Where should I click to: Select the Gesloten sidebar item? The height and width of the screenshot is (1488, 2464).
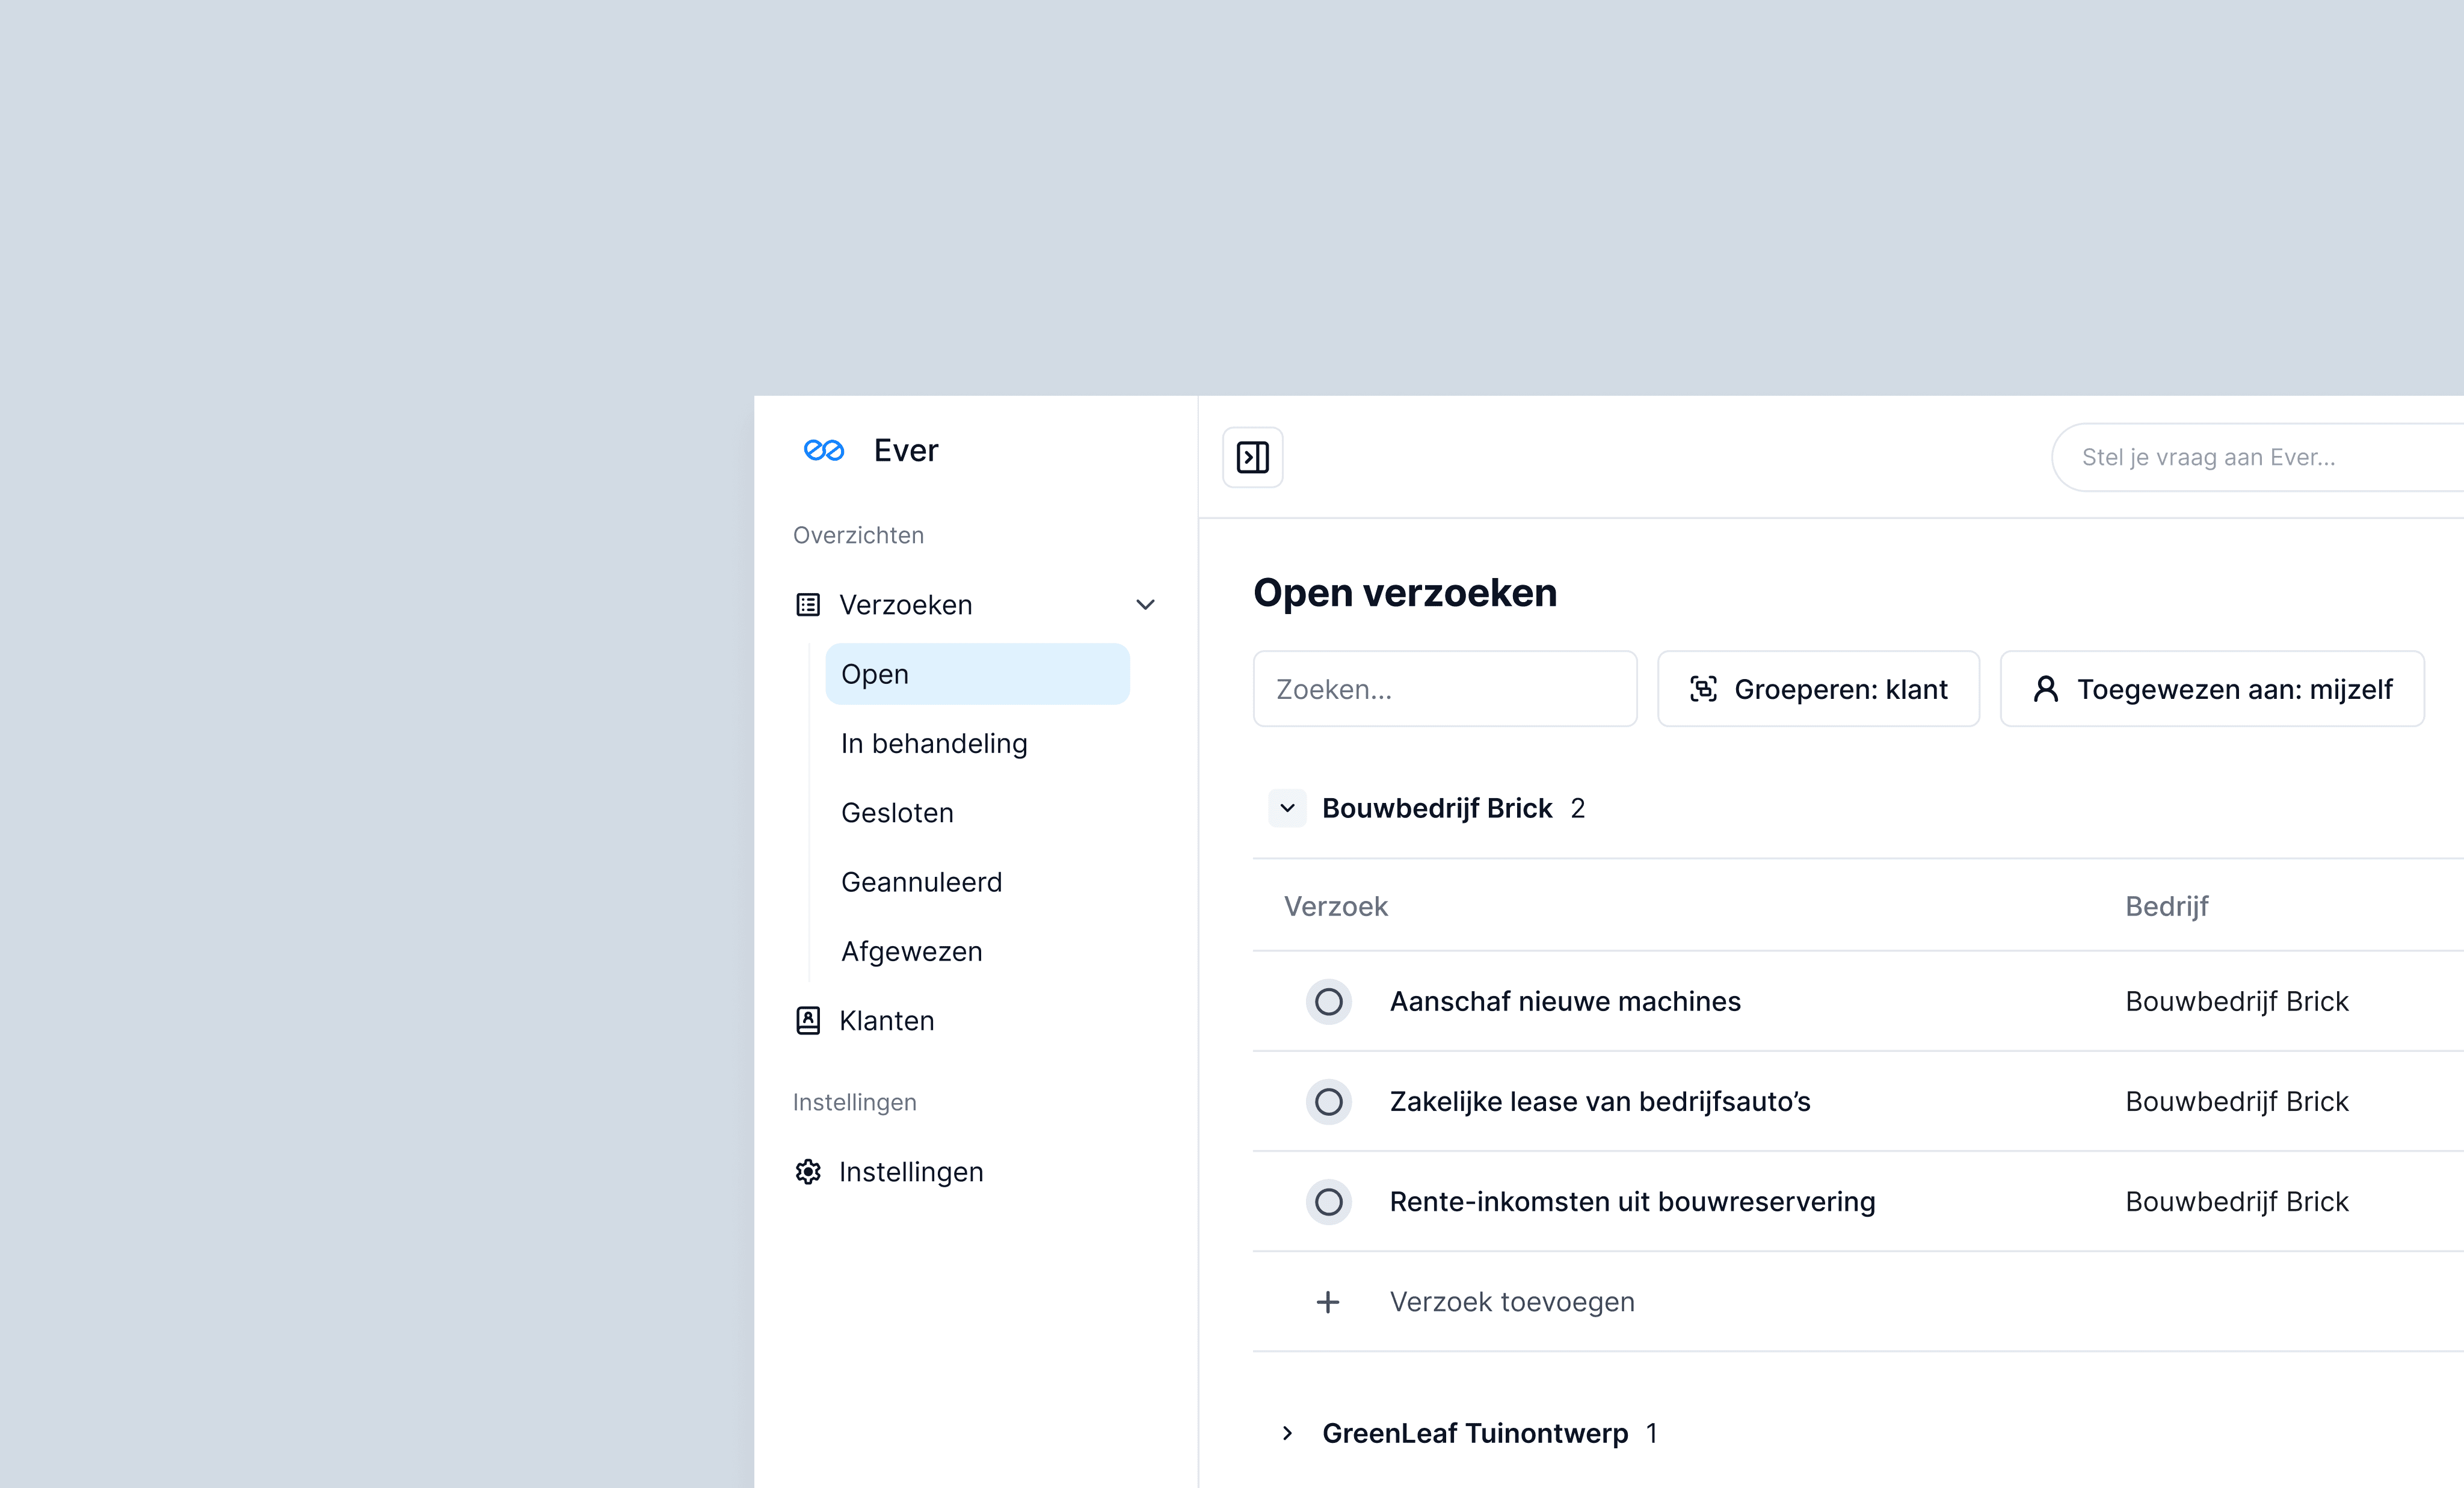pyautogui.click(x=897, y=813)
